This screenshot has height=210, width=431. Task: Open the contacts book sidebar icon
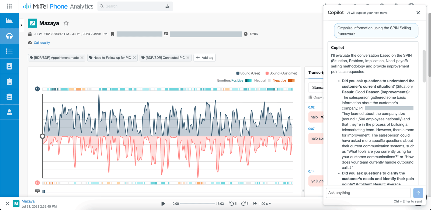[9, 66]
